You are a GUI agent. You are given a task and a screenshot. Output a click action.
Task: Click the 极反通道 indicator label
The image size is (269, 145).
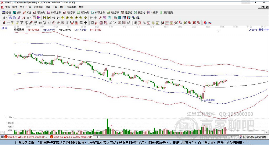(x=19, y=30)
